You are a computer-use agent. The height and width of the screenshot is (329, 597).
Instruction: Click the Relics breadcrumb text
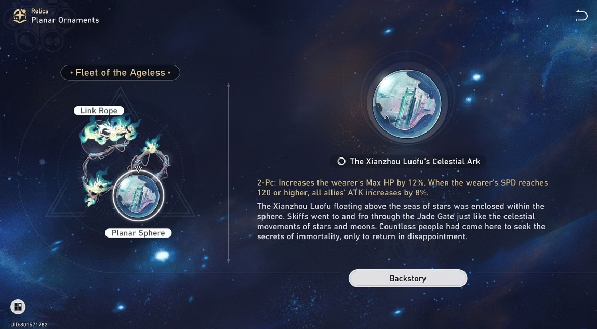[x=39, y=11]
